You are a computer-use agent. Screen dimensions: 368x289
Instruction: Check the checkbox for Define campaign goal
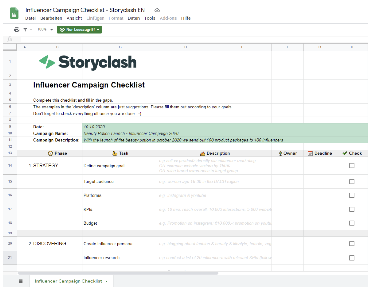click(x=352, y=166)
